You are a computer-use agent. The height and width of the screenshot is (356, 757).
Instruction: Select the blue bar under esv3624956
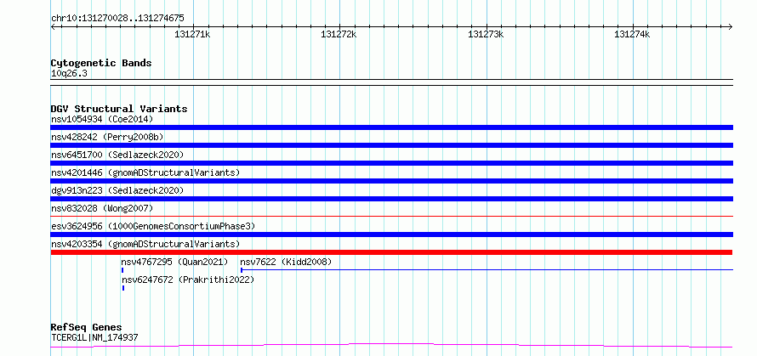pyautogui.click(x=391, y=235)
